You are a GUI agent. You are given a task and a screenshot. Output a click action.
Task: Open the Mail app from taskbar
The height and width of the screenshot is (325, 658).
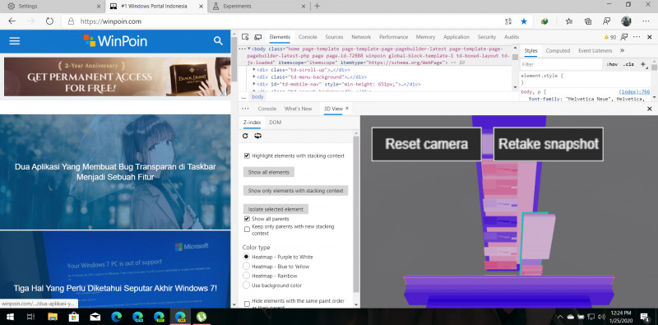pyautogui.click(x=95, y=317)
